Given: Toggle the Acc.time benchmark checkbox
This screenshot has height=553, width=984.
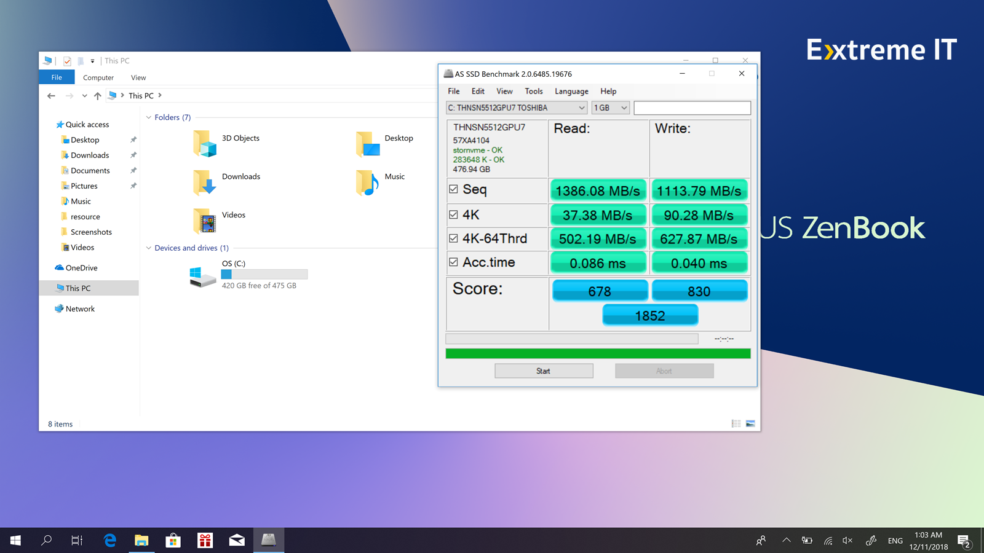Looking at the screenshot, I should (453, 262).
